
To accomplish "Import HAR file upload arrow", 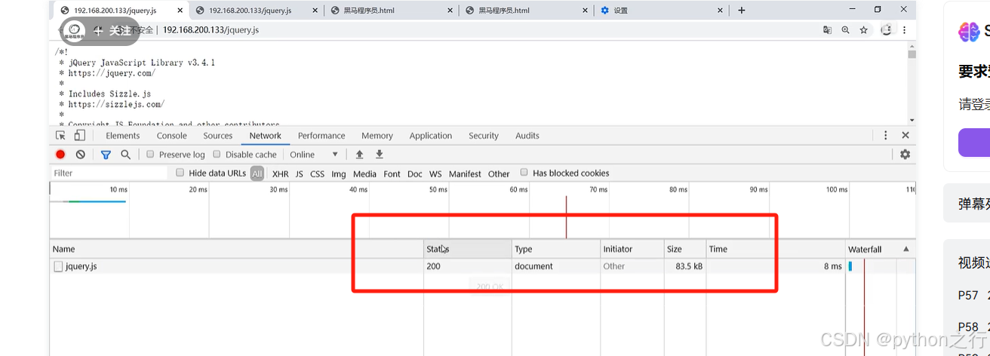I will [x=359, y=155].
